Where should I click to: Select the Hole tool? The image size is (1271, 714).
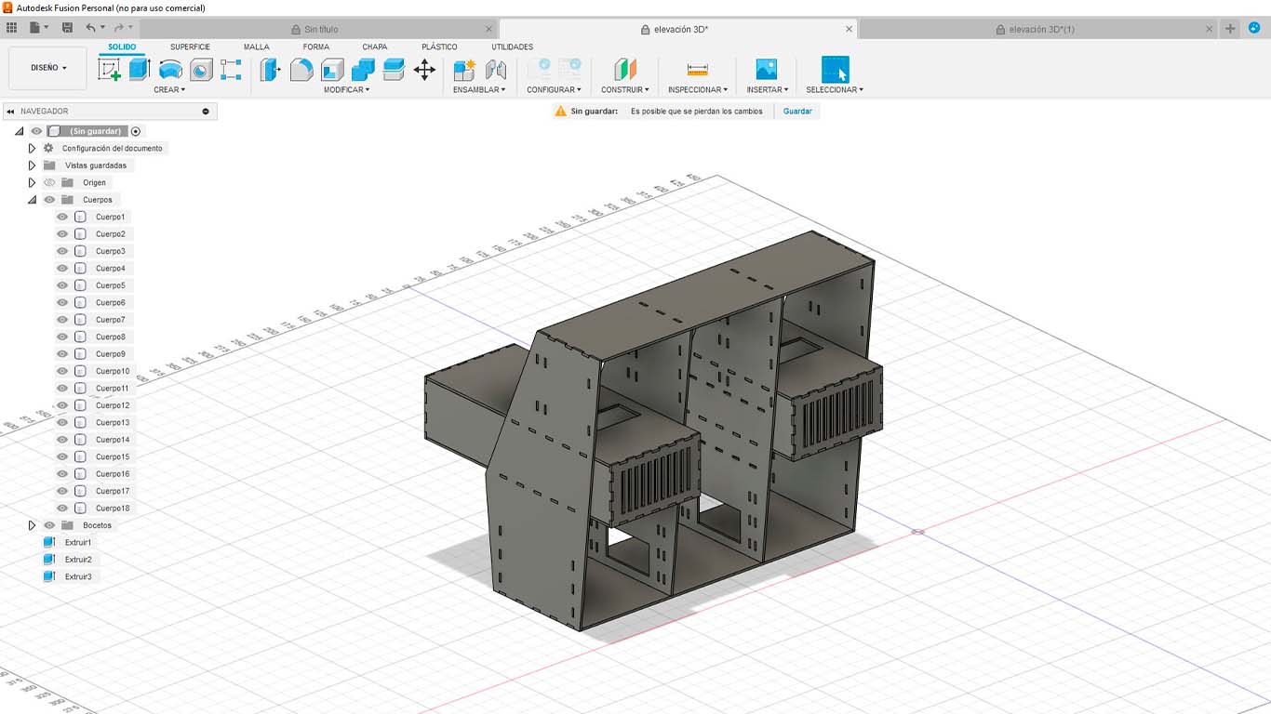pyautogui.click(x=201, y=70)
